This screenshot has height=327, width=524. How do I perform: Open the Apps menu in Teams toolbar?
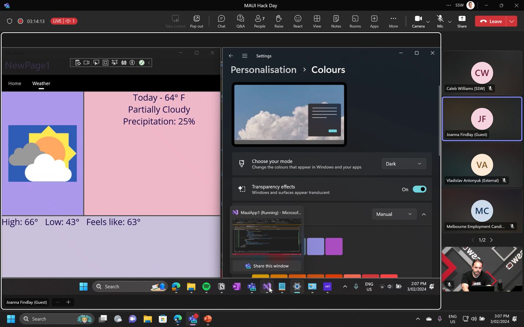click(x=374, y=21)
